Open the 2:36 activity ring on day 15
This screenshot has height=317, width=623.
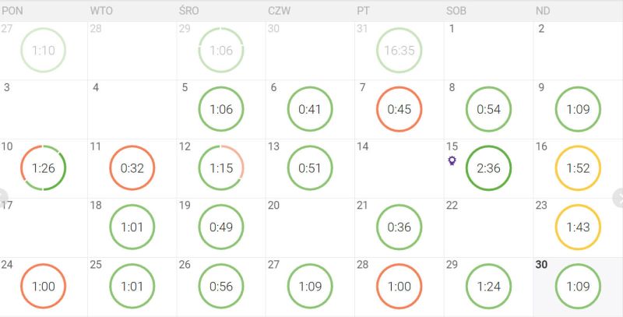pyautogui.click(x=488, y=168)
